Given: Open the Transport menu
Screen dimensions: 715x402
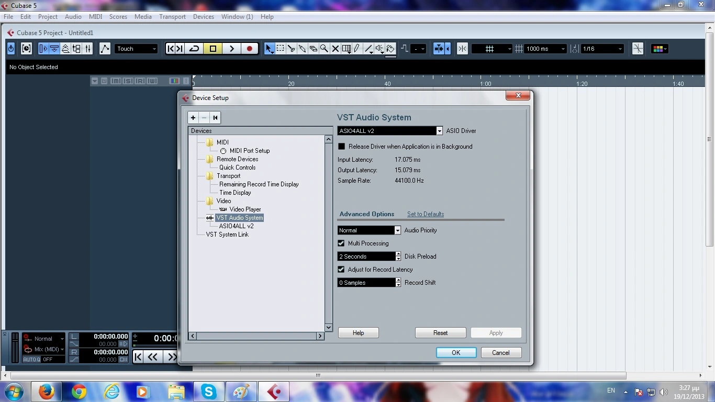Looking at the screenshot, I should (x=172, y=17).
